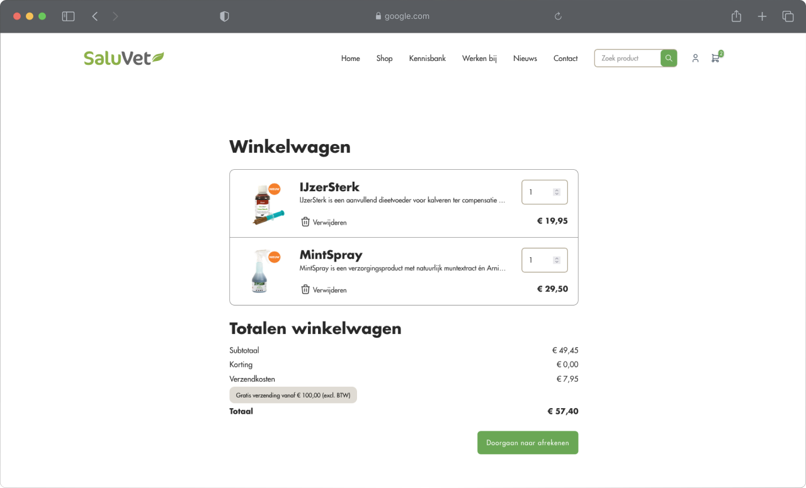Open the tab overview icon
This screenshot has height=488, width=806.
point(788,16)
